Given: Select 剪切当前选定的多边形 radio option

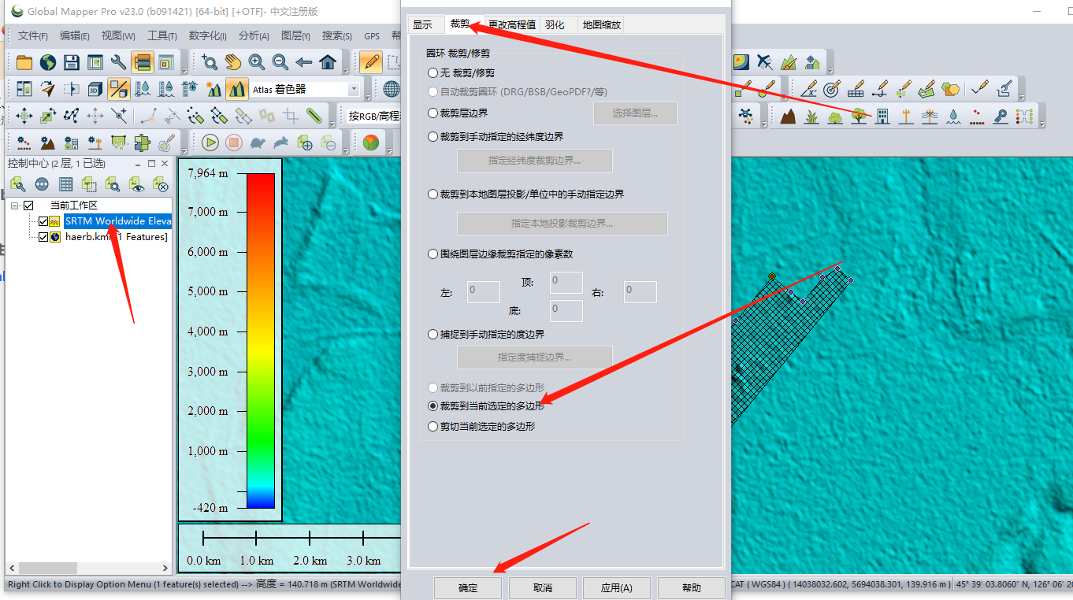Looking at the screenshot, I should (433, 426).
